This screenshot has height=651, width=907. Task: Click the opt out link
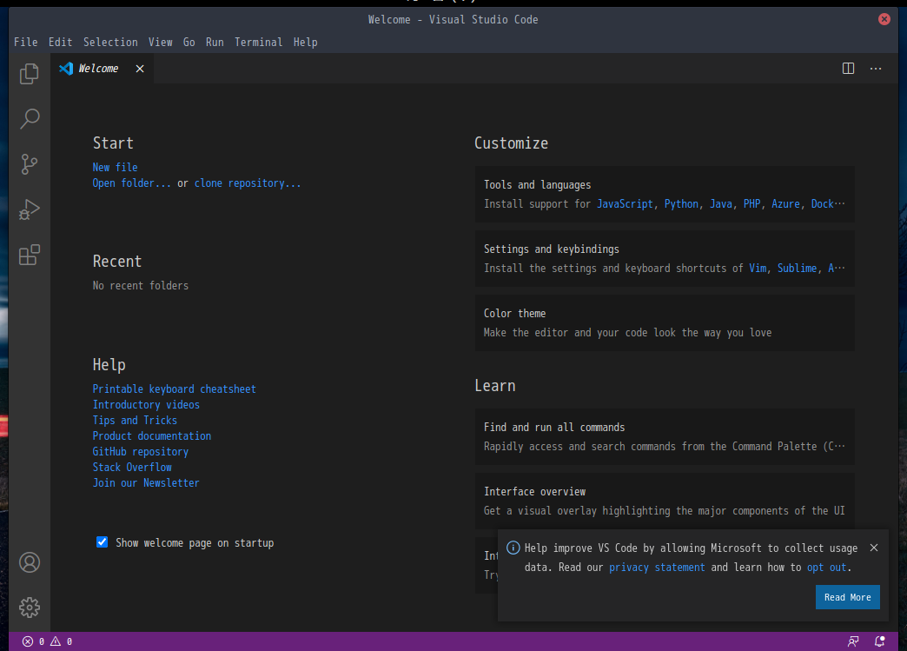tap(826, 567)
